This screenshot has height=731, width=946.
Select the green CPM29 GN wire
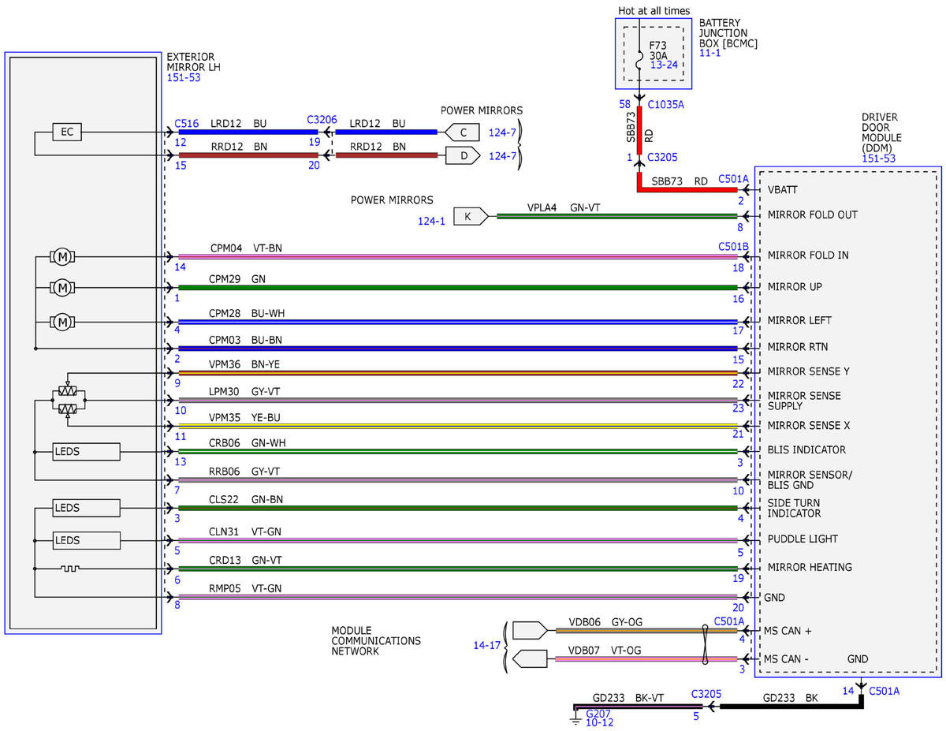coord(457,288)
